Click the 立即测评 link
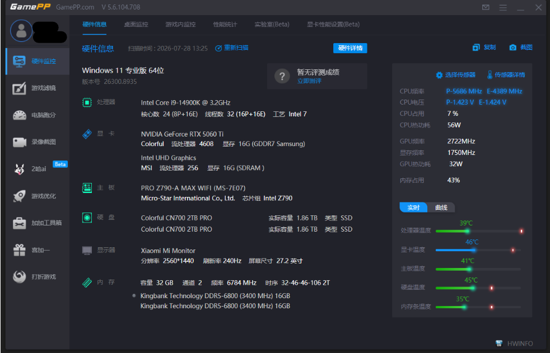 click(x=309, y=81)
